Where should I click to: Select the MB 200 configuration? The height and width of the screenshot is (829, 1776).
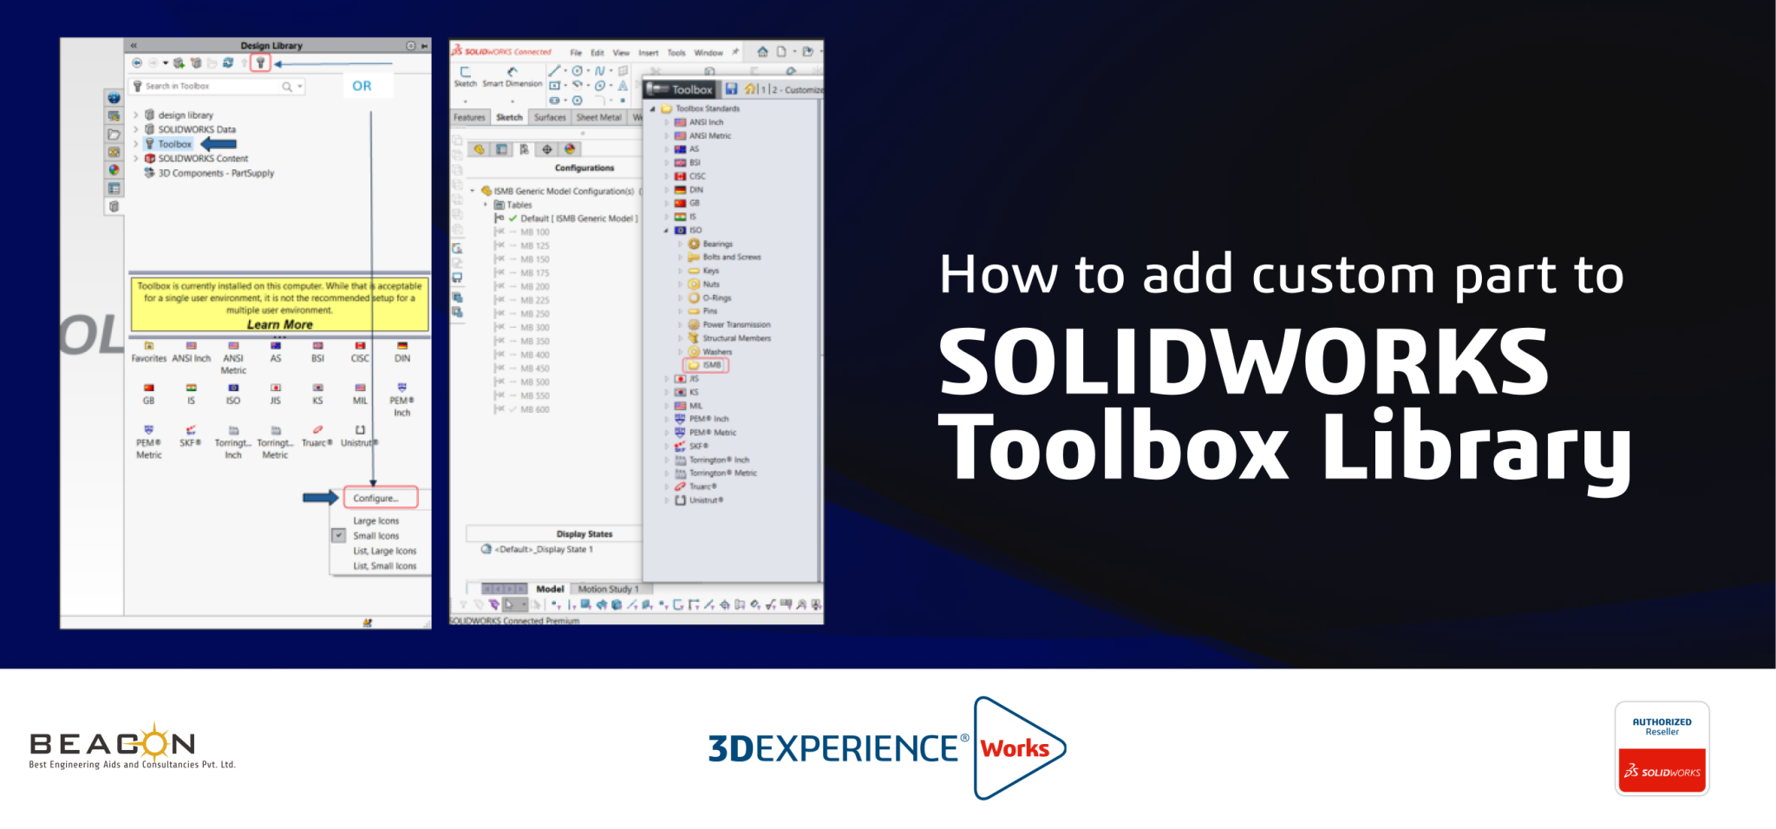[534, 287]
